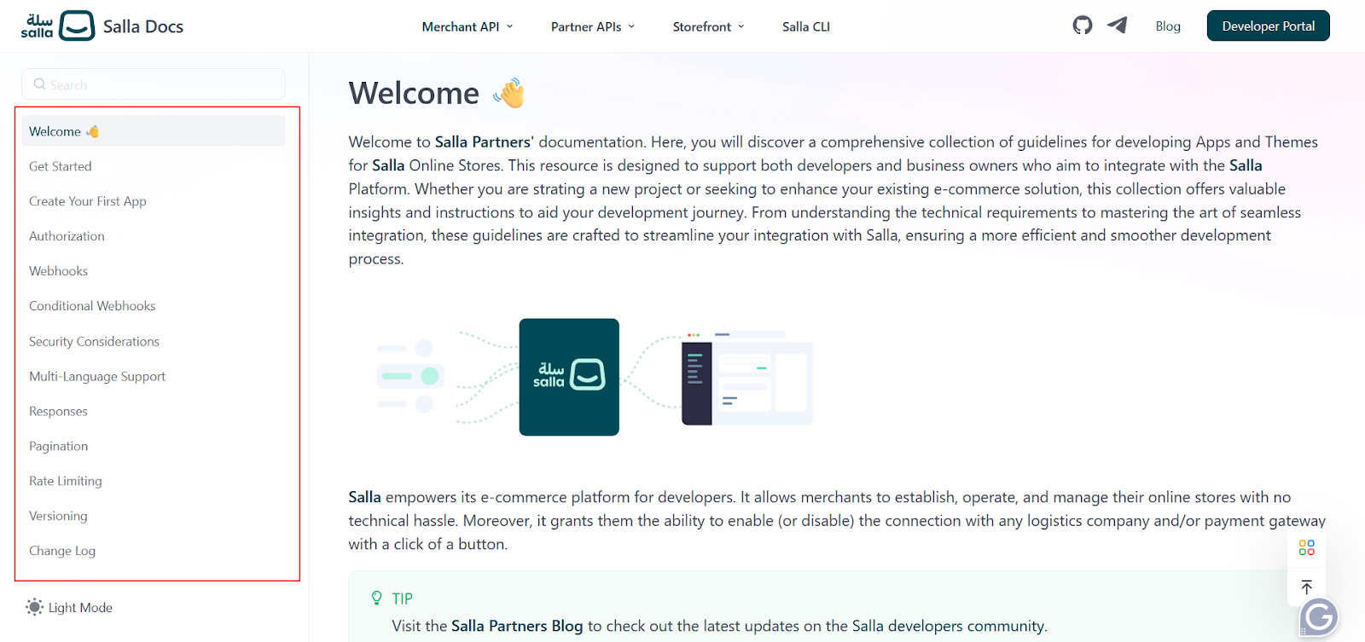Follow the Salla Partners Blog link

point(517,626)
